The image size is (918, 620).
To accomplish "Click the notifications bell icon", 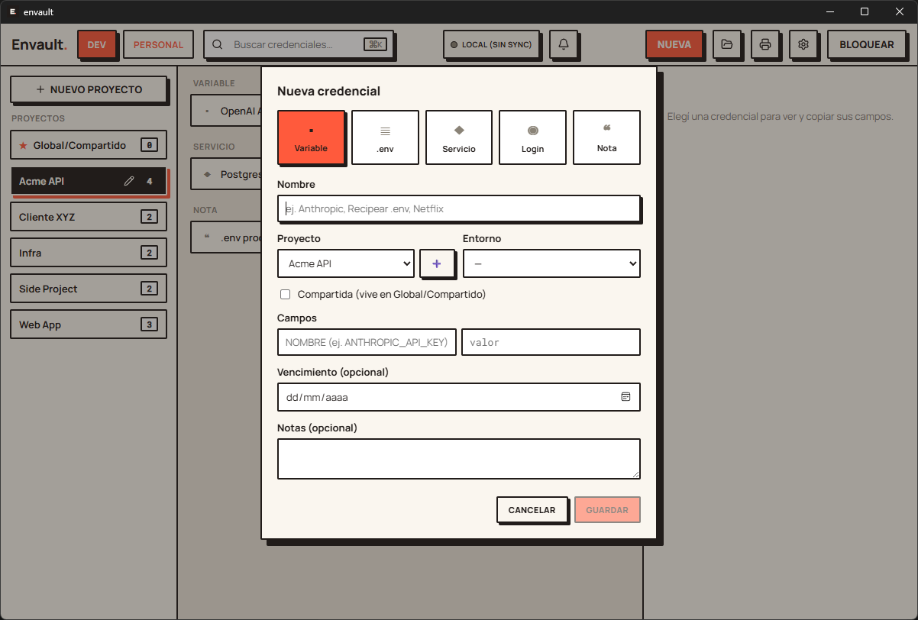I will click(564, 44).
